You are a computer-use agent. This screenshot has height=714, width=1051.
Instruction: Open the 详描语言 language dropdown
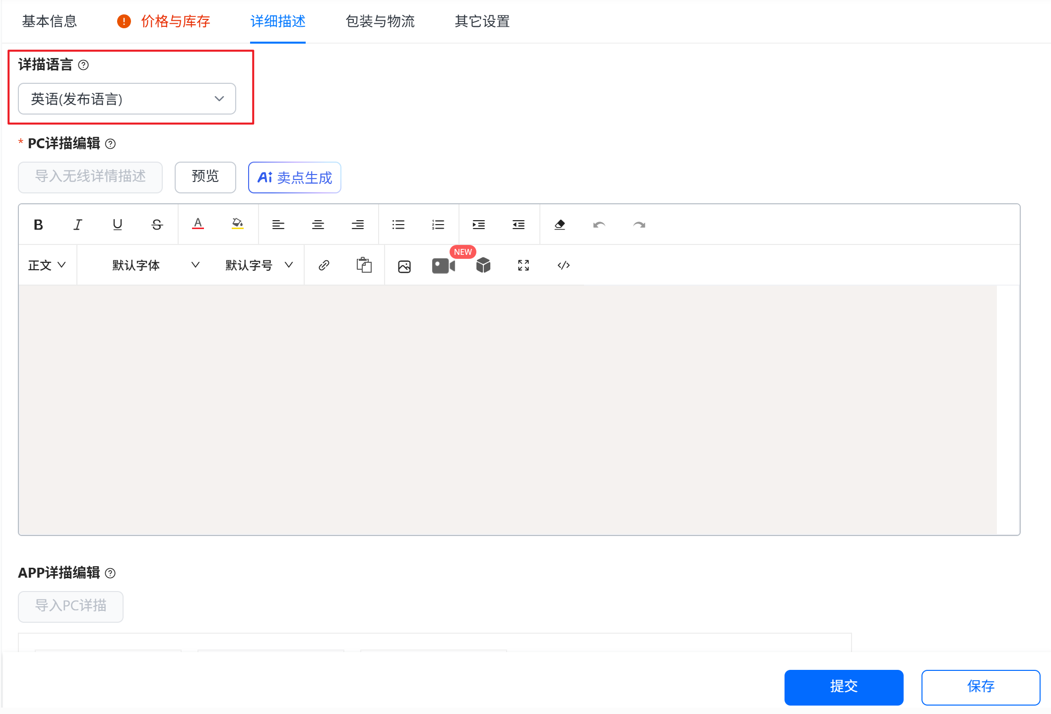click(x=127, y=99)
